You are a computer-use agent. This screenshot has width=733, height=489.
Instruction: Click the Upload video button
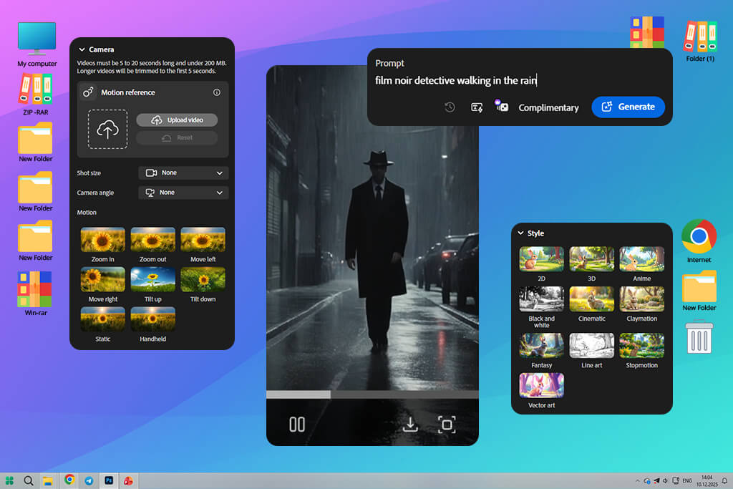coord(177,120)
